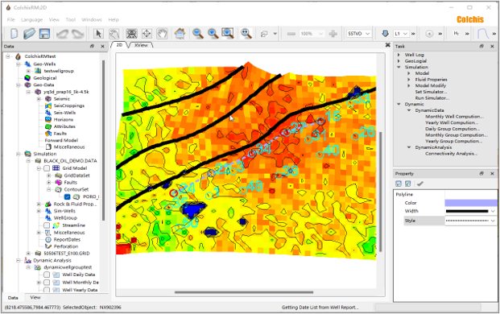The image size is (500, 314).
Task: Click the polyline Color swatch
Action: (471, 203)
